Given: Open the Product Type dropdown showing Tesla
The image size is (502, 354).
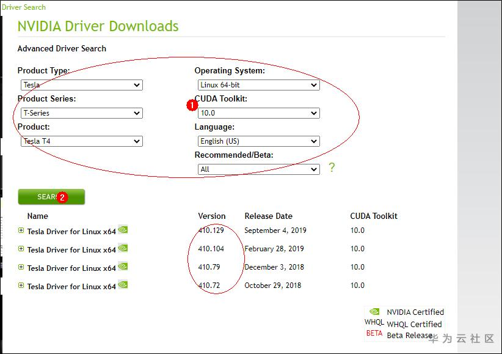Looking at the screenshot, I should [x=82, y=85].
